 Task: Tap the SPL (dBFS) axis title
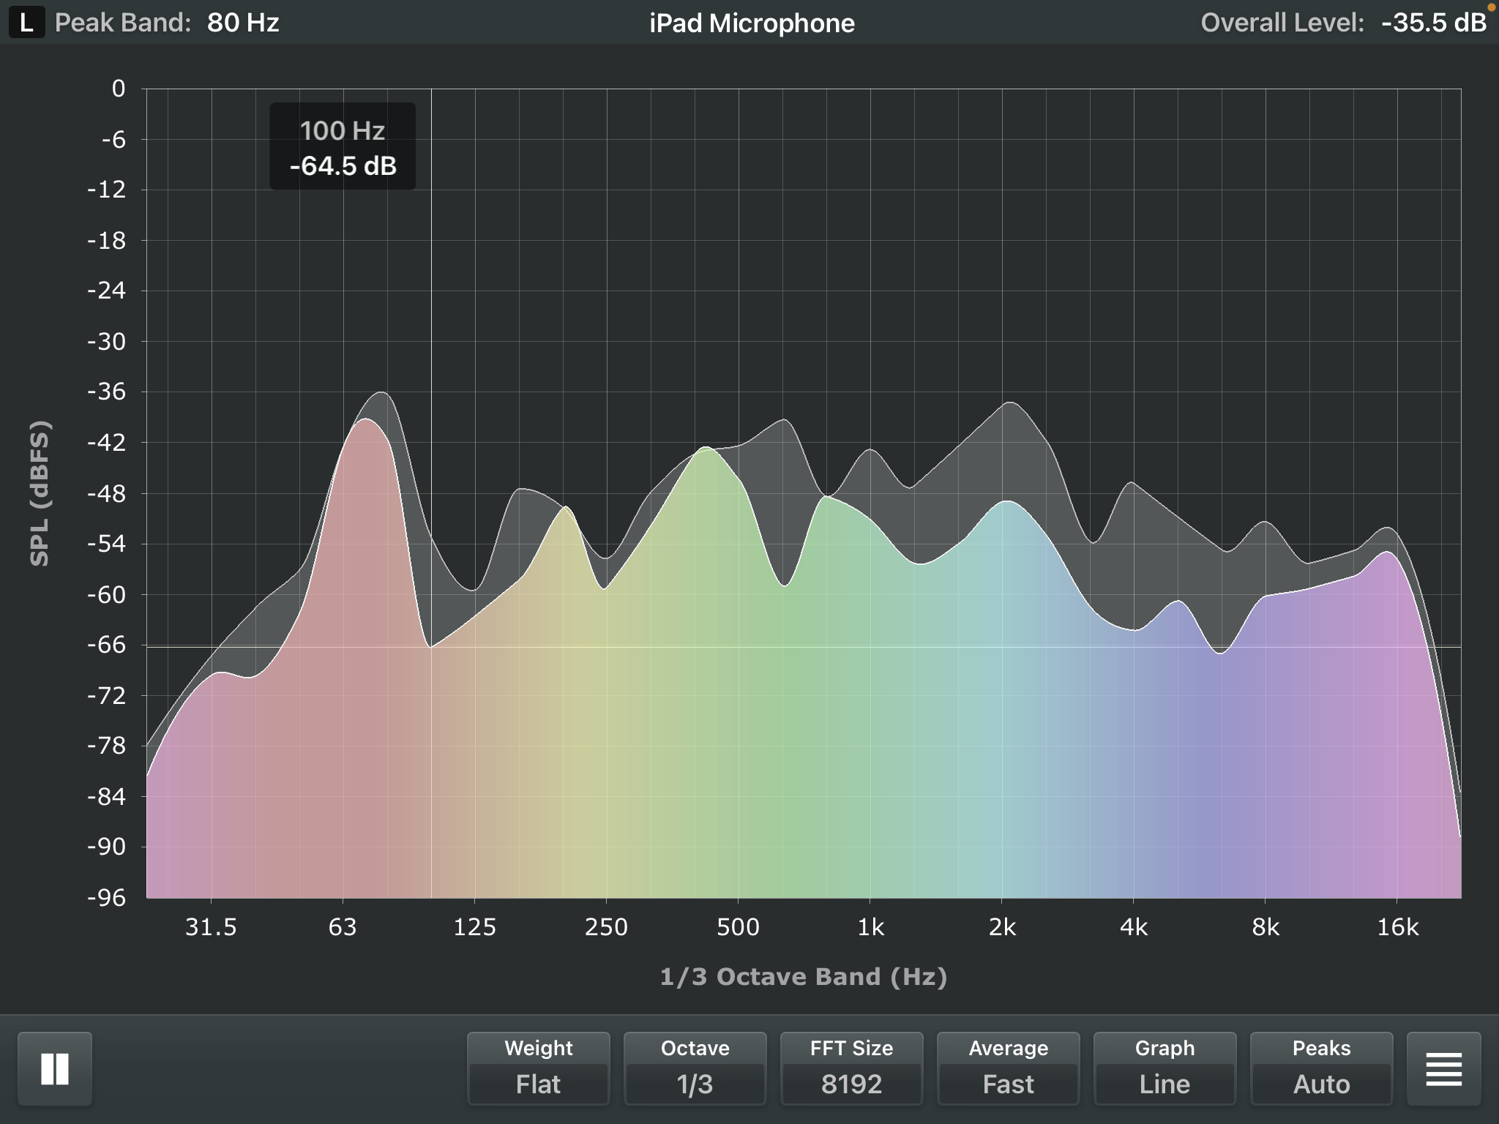tap(40, 493)
